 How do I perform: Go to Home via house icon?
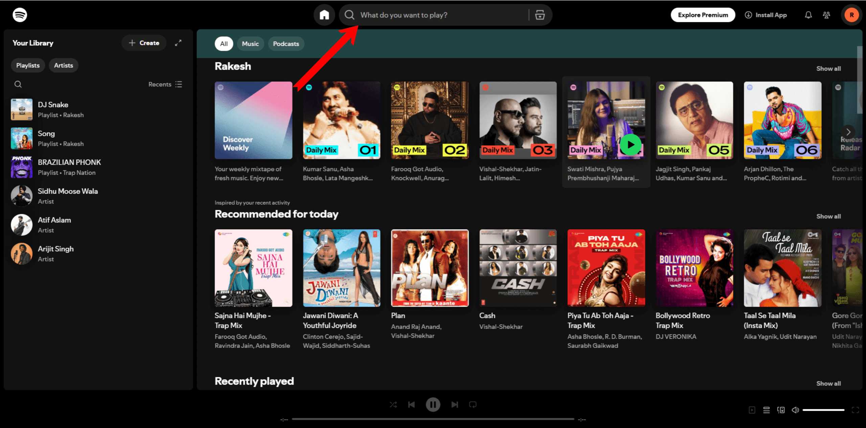coord(324,15)
